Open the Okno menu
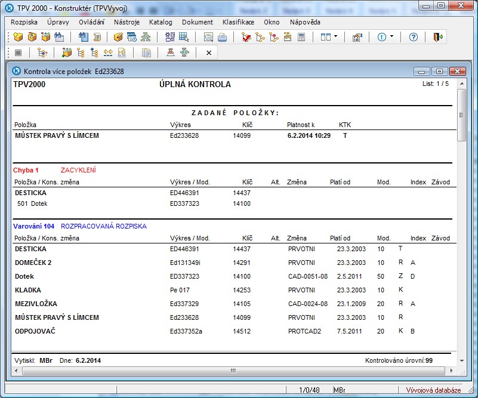Viewport: 478px width, 398px height. tap(272, 22)
